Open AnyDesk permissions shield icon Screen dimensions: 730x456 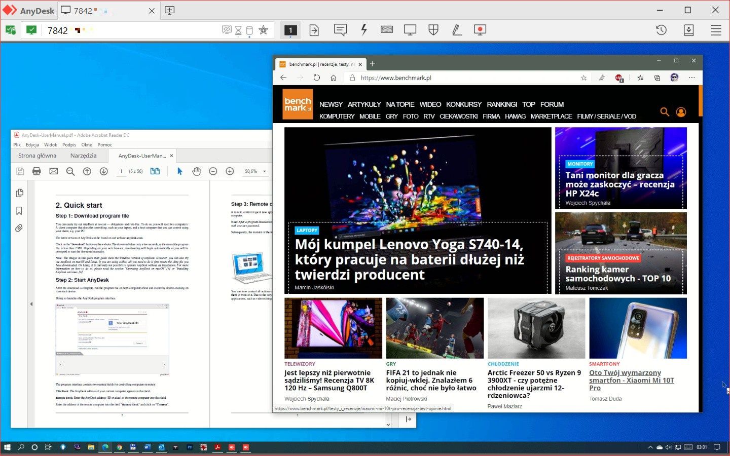(433, 30)
